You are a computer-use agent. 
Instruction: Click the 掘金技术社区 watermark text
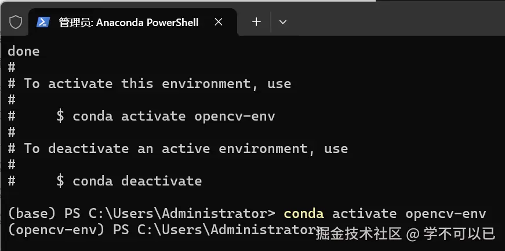tap(359, 234)
